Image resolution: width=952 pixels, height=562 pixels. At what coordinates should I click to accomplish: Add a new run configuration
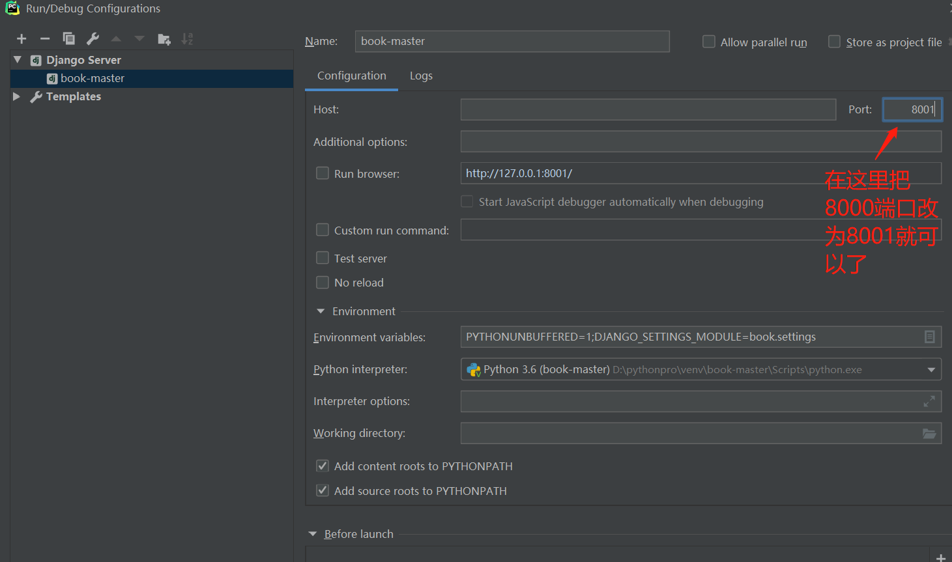[x=22, y=39]
